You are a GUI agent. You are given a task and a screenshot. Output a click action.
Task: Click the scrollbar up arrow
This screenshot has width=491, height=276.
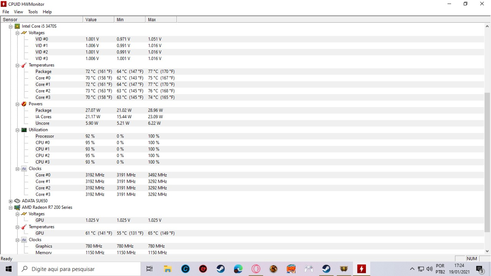(488, 26)
